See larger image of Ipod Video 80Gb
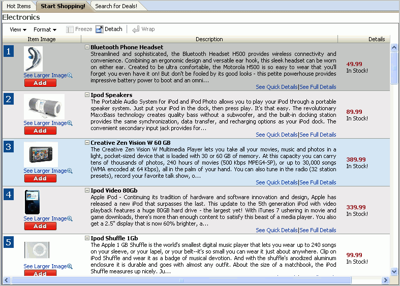The height and width of the screenshot is (286, 400). tap(45, 219)
